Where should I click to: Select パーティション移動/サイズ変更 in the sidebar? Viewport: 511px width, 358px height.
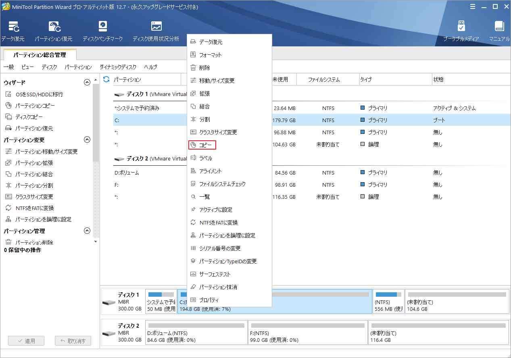tap(39, 152)
